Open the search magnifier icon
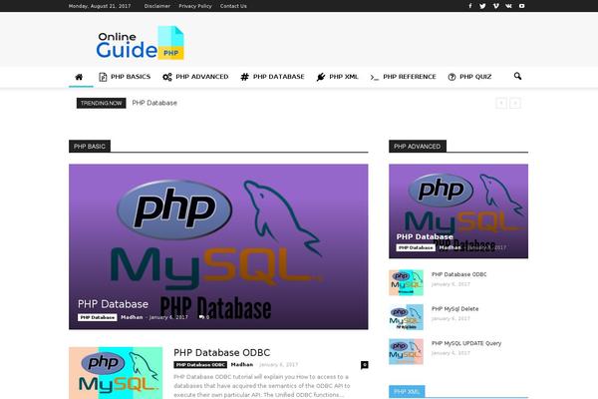 (517, 76)
